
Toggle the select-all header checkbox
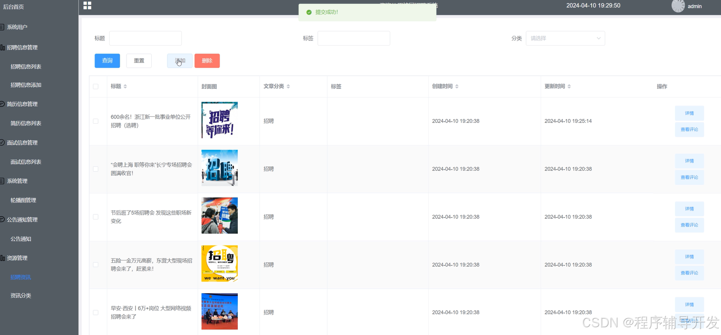96,87
